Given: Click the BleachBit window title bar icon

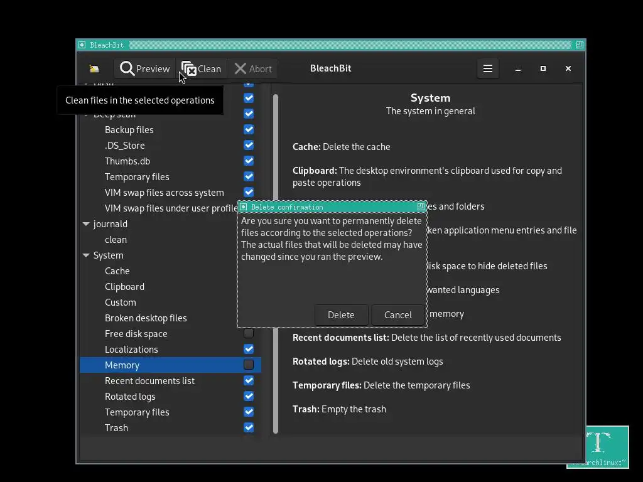Looking at the screenshot, I should tap(82, 45).
